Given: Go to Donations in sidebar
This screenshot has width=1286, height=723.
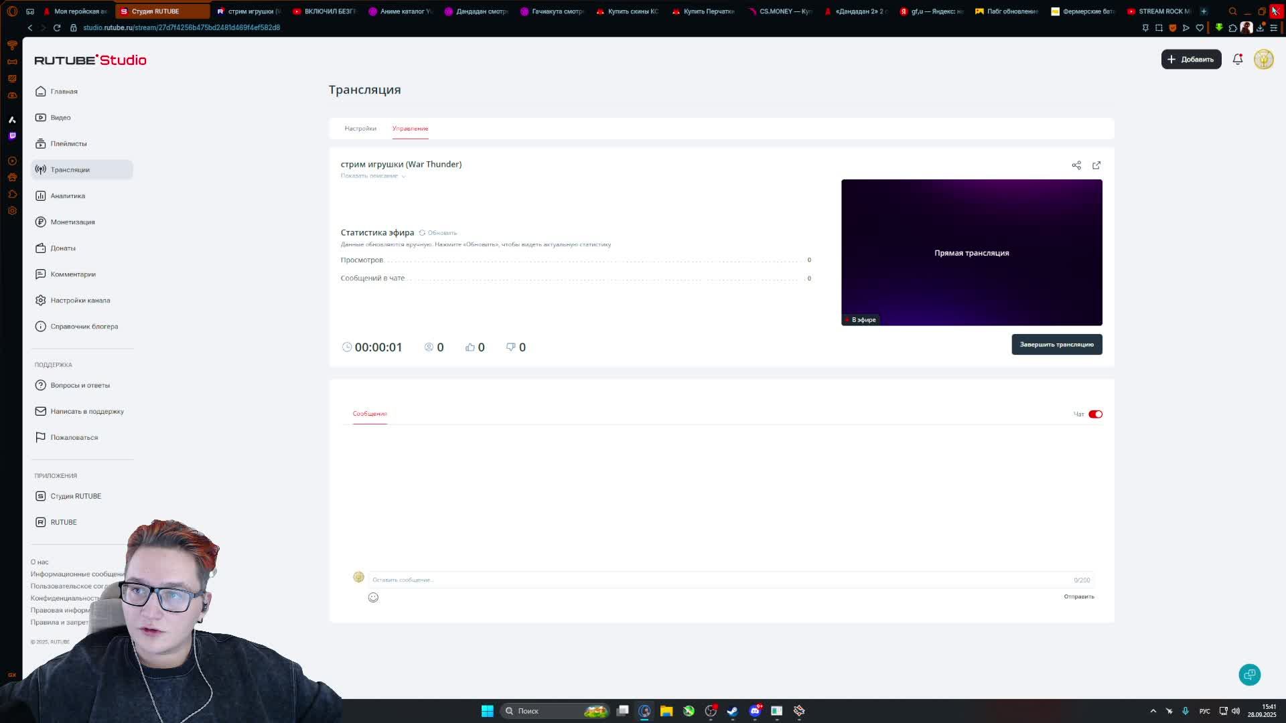Looking at the screenshot, I should coord(63,248).
